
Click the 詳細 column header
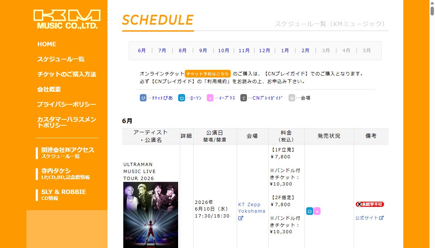coord(187,136)
